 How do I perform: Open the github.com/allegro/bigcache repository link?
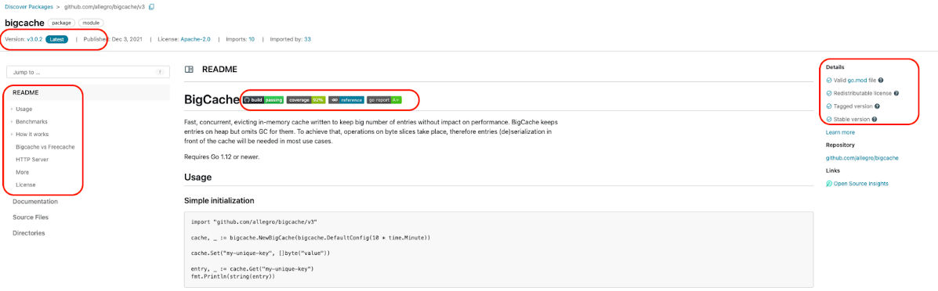(x=862, y=158)
